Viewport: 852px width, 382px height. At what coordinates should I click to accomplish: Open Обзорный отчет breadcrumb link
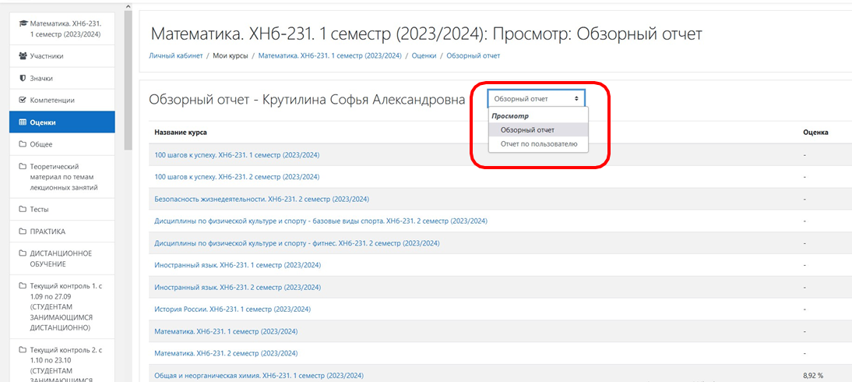pos(474,55)
